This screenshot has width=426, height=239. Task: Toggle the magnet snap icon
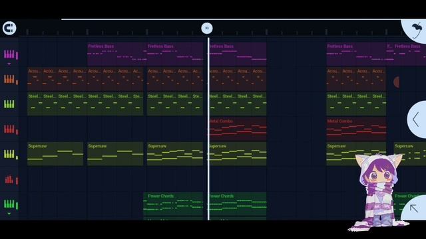click(x=9, y=28)
